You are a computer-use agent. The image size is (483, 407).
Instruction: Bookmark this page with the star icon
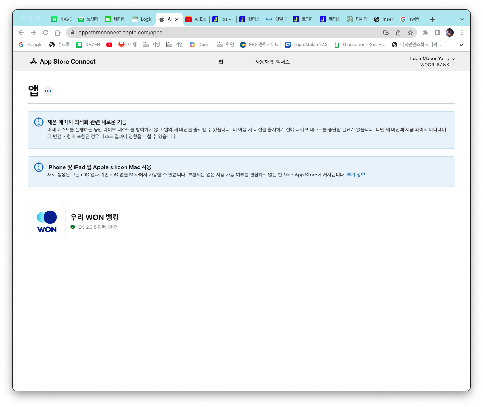click(410, 33)
